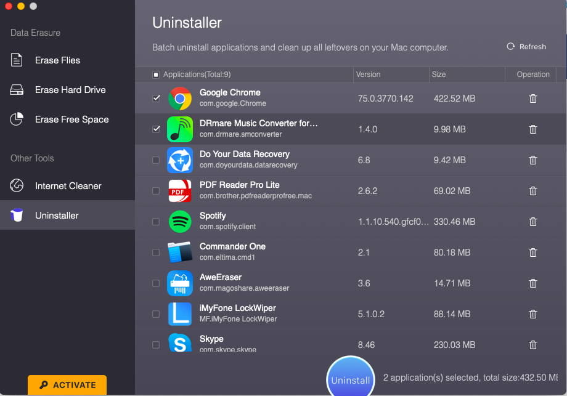Check the Do Your Data Recovery checkbox
Image resolution: width=567 pixels, height=396 pixels.
156,160
